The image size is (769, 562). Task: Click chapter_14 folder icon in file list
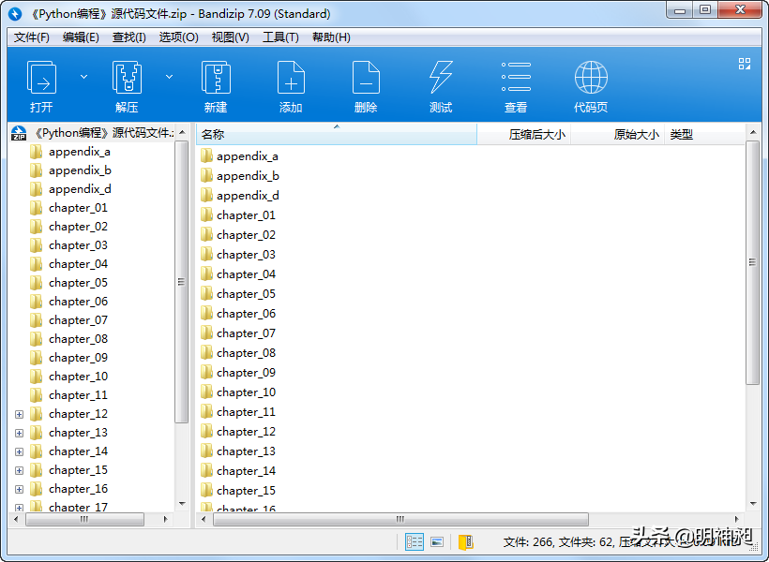click(x=206, y=470)
